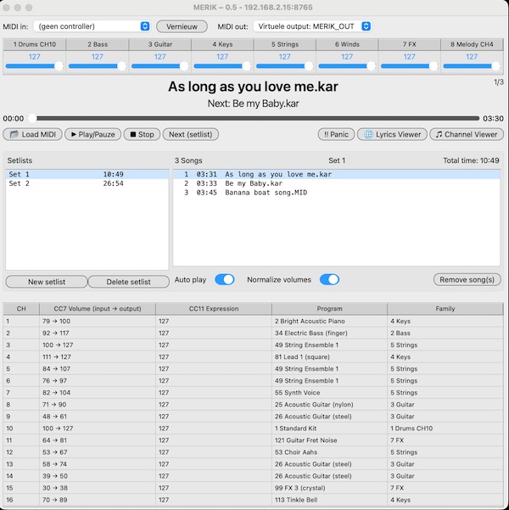Disable the Normalize volumes switch
The width and height of the screenshot is (509, 510).
coord(328,279)
